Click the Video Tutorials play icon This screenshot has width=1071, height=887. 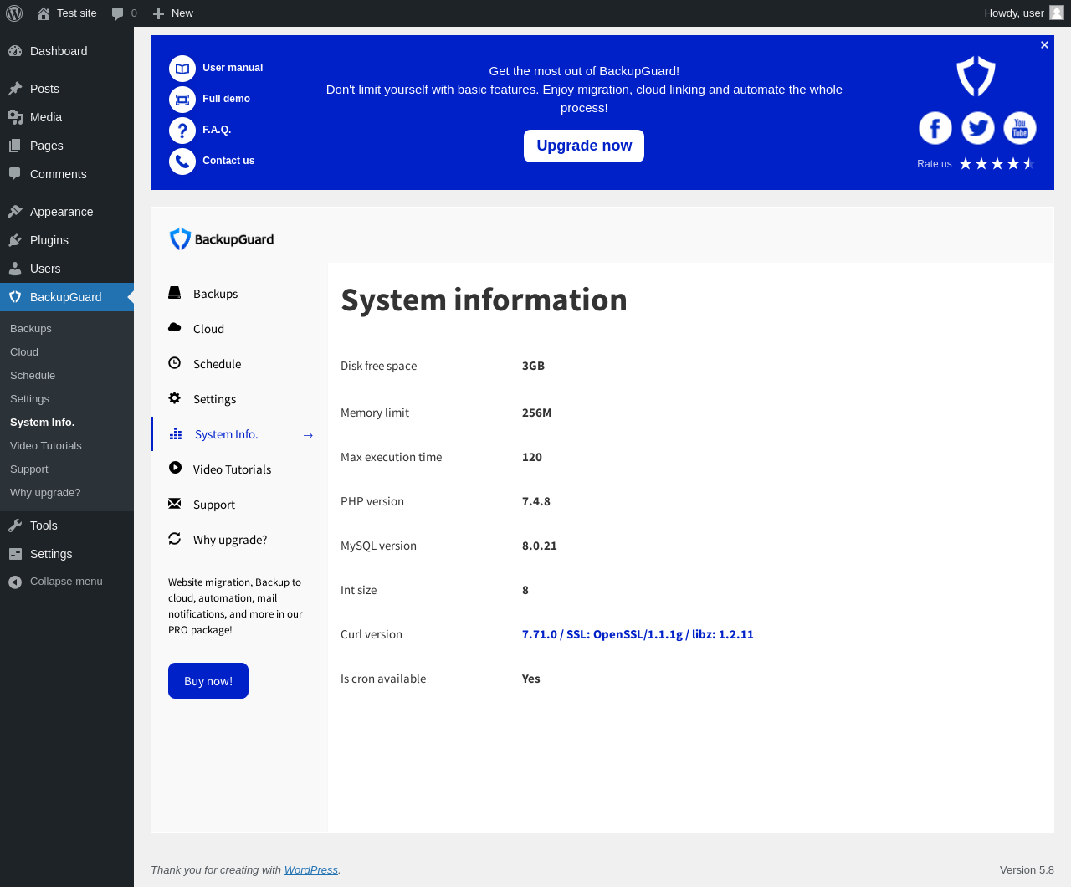pyautogui.click(x=175, y=468)
